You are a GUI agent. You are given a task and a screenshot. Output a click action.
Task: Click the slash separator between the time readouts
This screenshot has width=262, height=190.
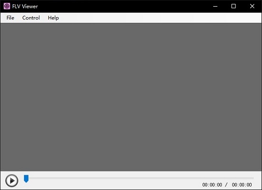226,185
